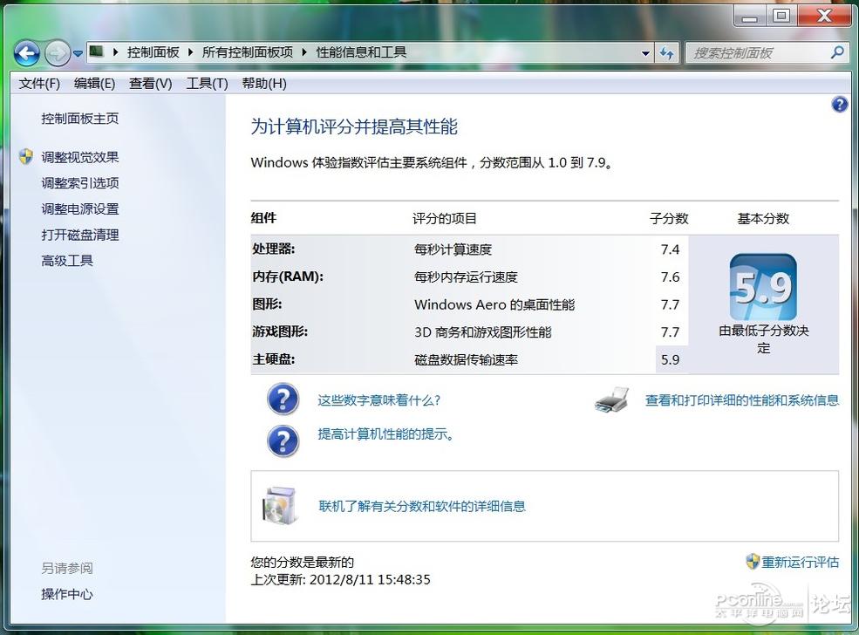The height and width of the screenshot is (635, 859).
Task: Open the 编辑(E) menu
Action: (94, 83)
